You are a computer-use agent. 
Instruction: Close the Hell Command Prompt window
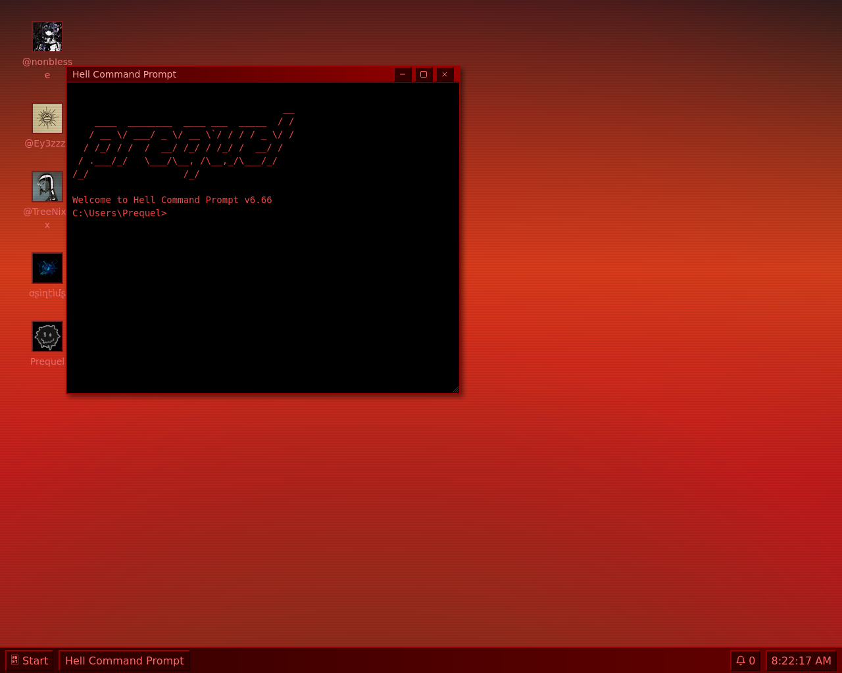point(445,74)
